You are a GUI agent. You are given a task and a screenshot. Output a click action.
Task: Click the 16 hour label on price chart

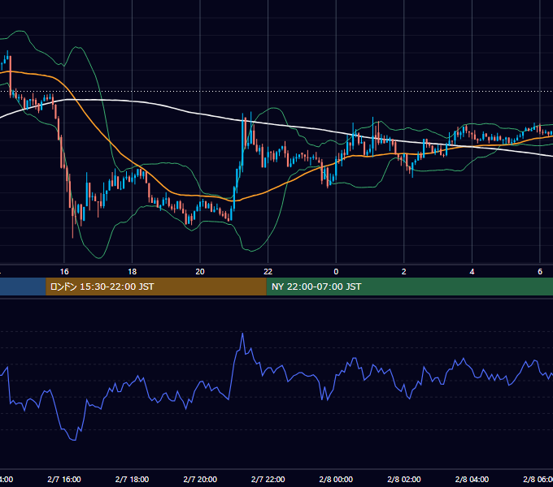click(64, 271)
